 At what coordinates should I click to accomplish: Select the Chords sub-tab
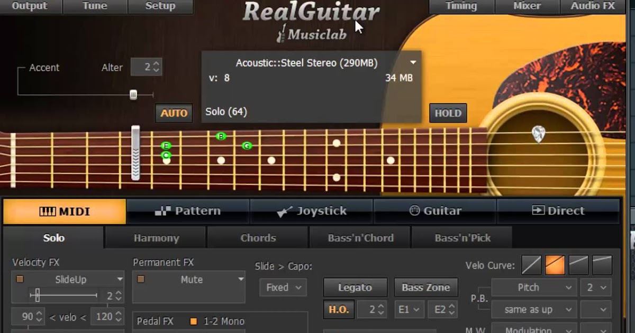click(258, 238)
